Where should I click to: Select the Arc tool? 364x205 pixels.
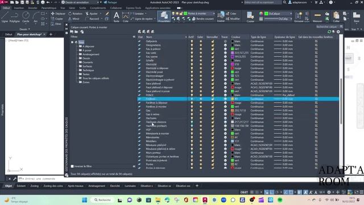[35, 17]
